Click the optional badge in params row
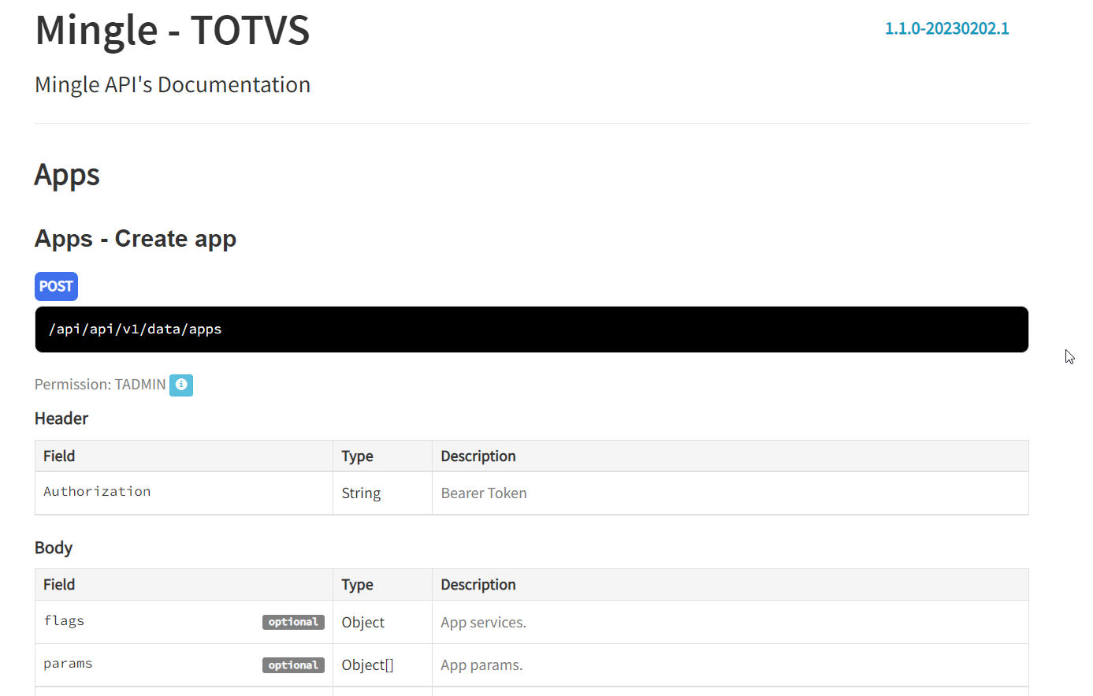The height and width of the screenshot is (696, 1093). tap(293, 665)
